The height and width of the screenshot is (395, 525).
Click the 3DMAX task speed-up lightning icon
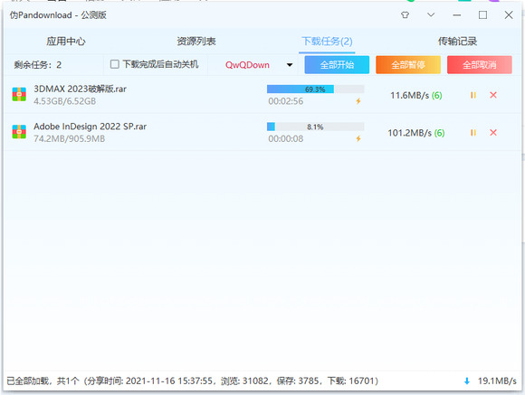(x=358, y=101)
